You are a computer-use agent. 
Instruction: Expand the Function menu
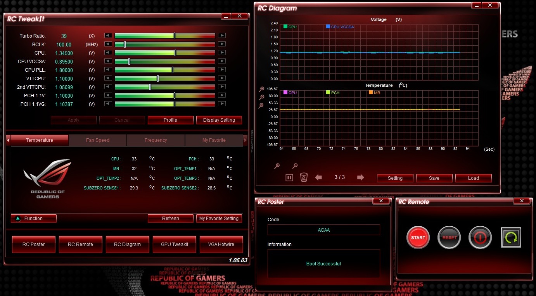(34, 219)
